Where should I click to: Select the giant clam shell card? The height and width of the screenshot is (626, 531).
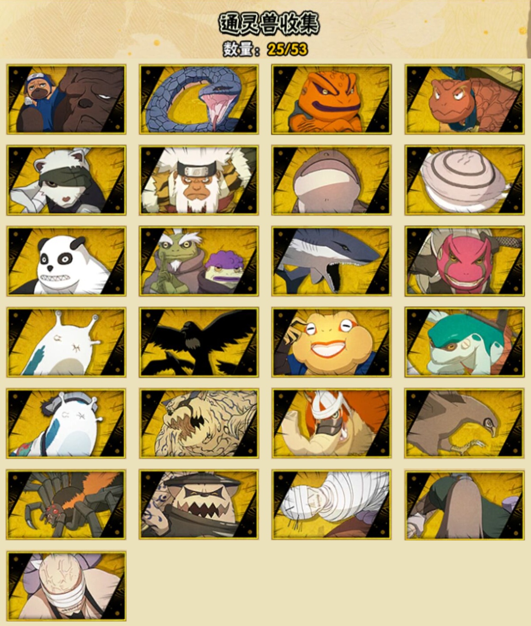point(464,180)
